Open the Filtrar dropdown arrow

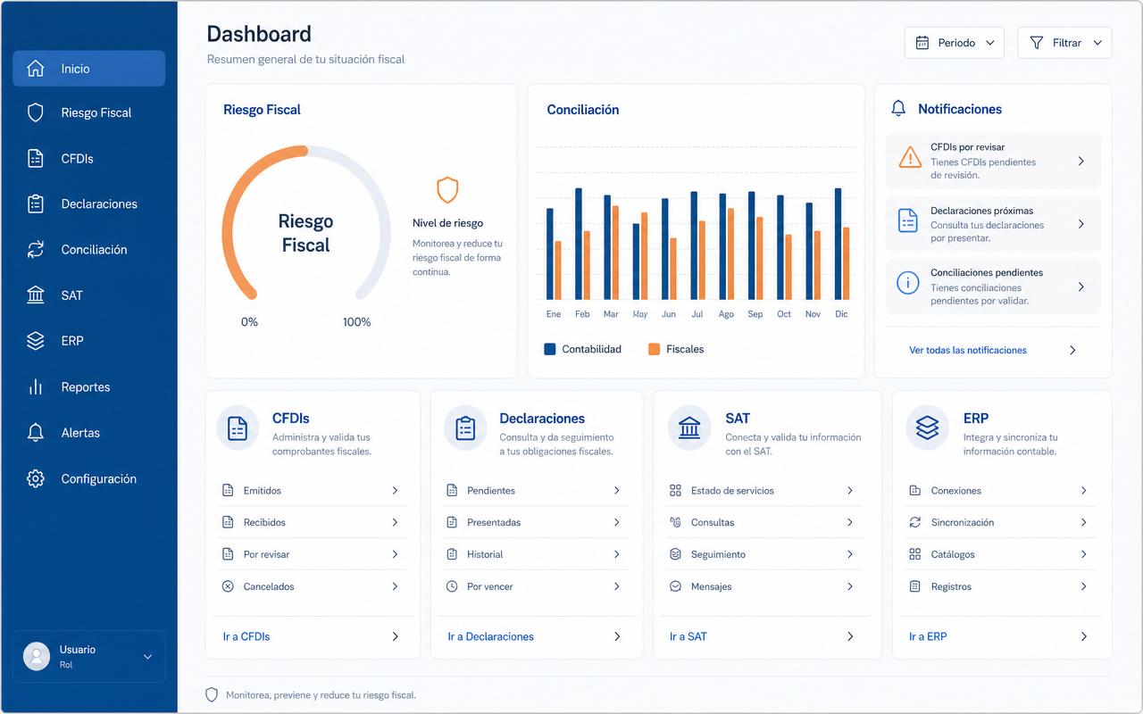[1097, 43]
